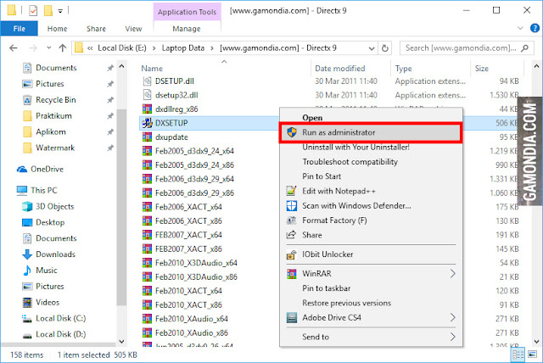Open Recycle Bin in sidebar
The height and width of the screenshot is (363, 543).
tap(55, 100)
